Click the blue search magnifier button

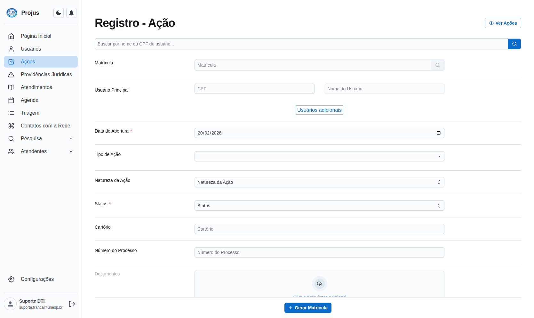pyautogui.click(x=514, y=44)
